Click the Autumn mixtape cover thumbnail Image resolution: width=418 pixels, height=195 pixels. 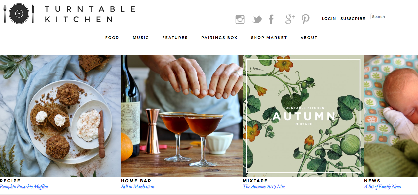(x=303, y=116)
